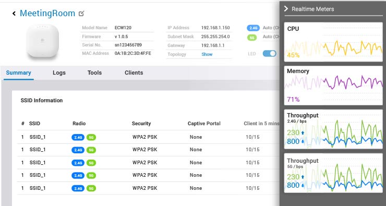386x206 pixels.
Task: Switch to the Tools tab
Action: tap(94, 73)
